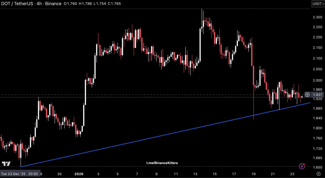325x178 pixels.
Task: Open the USDT currency dropdown
Action: (x=318, y=4)
